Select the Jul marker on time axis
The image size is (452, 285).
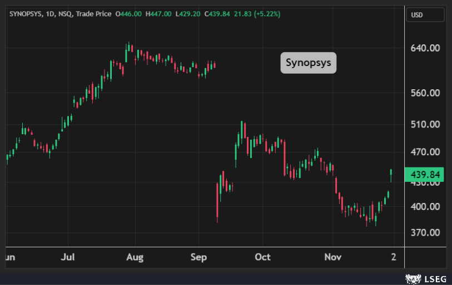pyautogui.click(x=67, y=257)
